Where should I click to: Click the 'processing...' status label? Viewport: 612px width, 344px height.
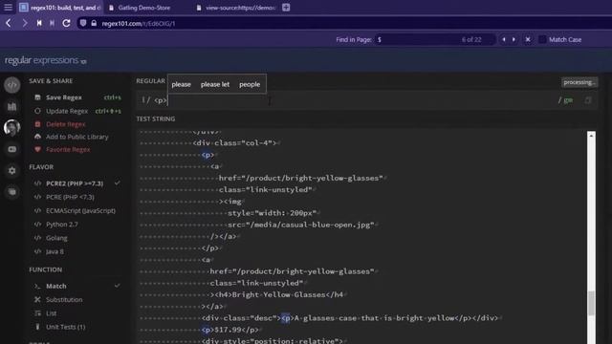pos(579,82)
